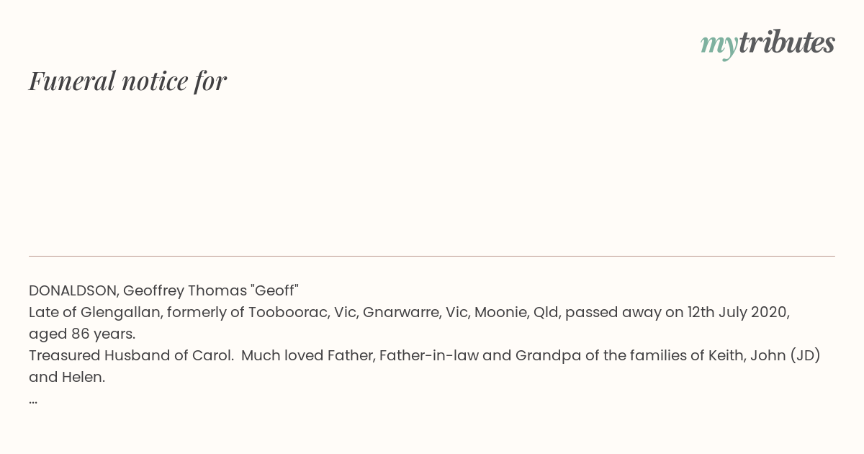Click the name "Keith" in the notice
The width and height of the screenshot is (864, 454).
pyautogui.click(x=724, y=355)
